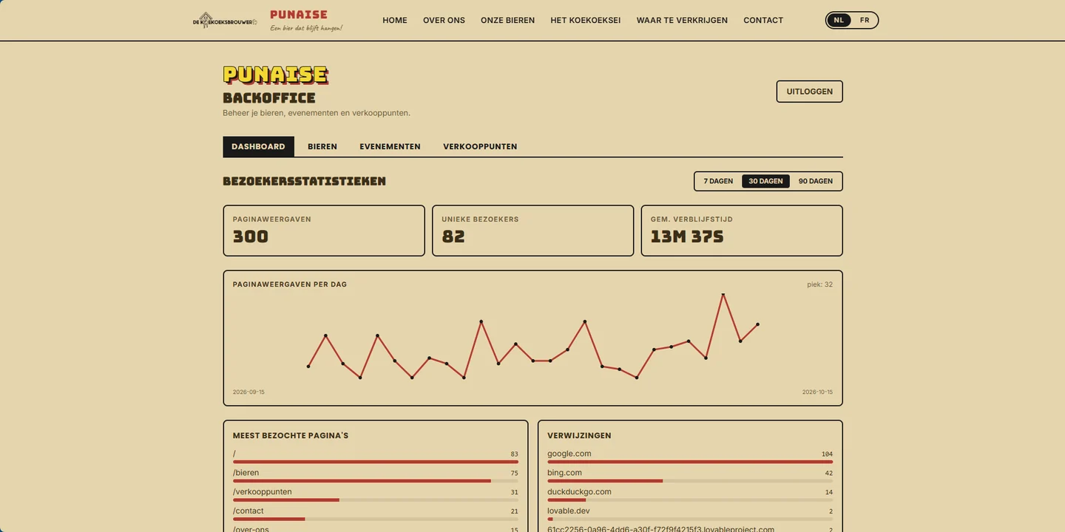Click the 2026-09-15 chart start date
The image size is (1065, 532).
(x=248, y=392)
